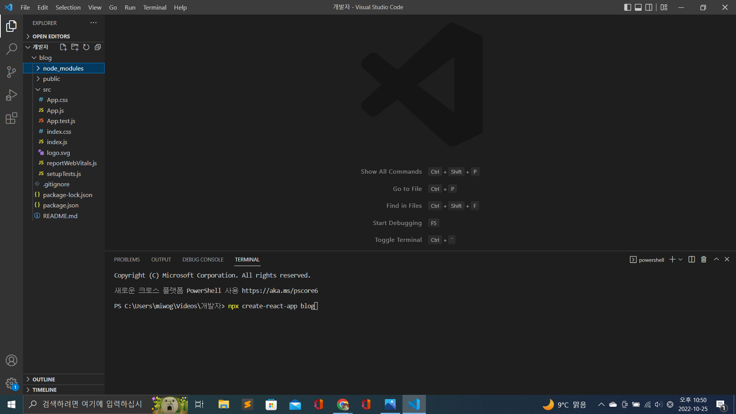Click the New Folder icon in explorer
Viewport: 736px width, 414px height.
75,47
